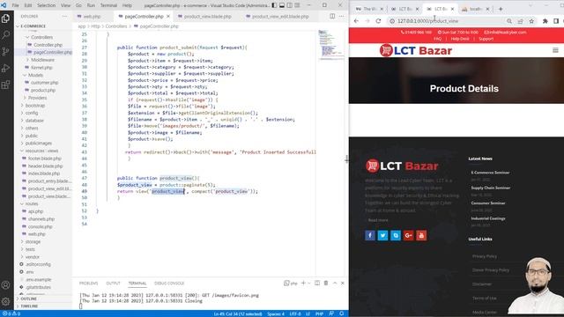The image size is (564, 317).
Task: Click the FAQ link in red header
Action: tap(437, 39)
